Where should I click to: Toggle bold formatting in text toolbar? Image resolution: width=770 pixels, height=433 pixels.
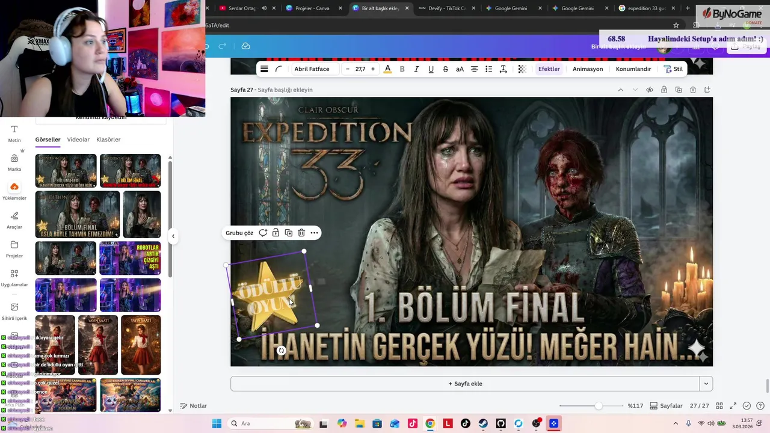[402, 69]
